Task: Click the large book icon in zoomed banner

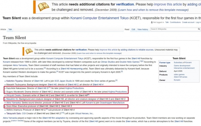Action: 43,7
